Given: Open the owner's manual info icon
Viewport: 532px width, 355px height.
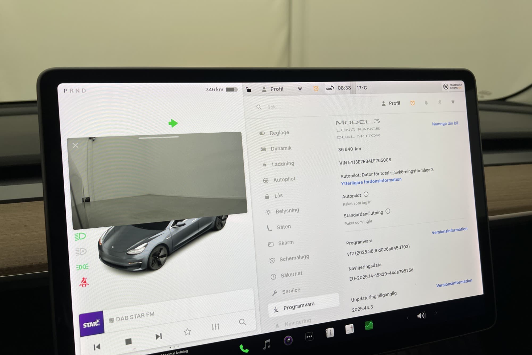Looking at the screenshot, I should pyautogui.click(x=330, y=333).
